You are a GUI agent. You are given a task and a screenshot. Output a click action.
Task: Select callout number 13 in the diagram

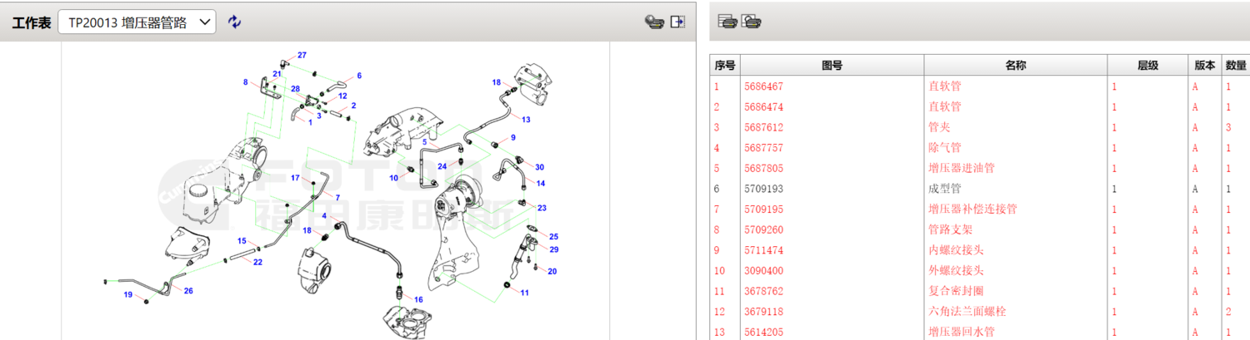click(x=526, y=120)
